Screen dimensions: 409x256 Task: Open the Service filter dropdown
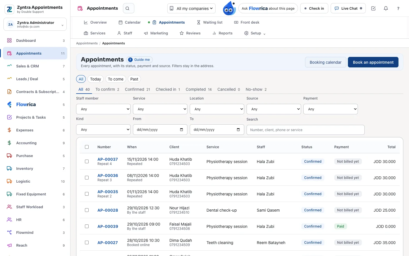click(x=160, y=109)
